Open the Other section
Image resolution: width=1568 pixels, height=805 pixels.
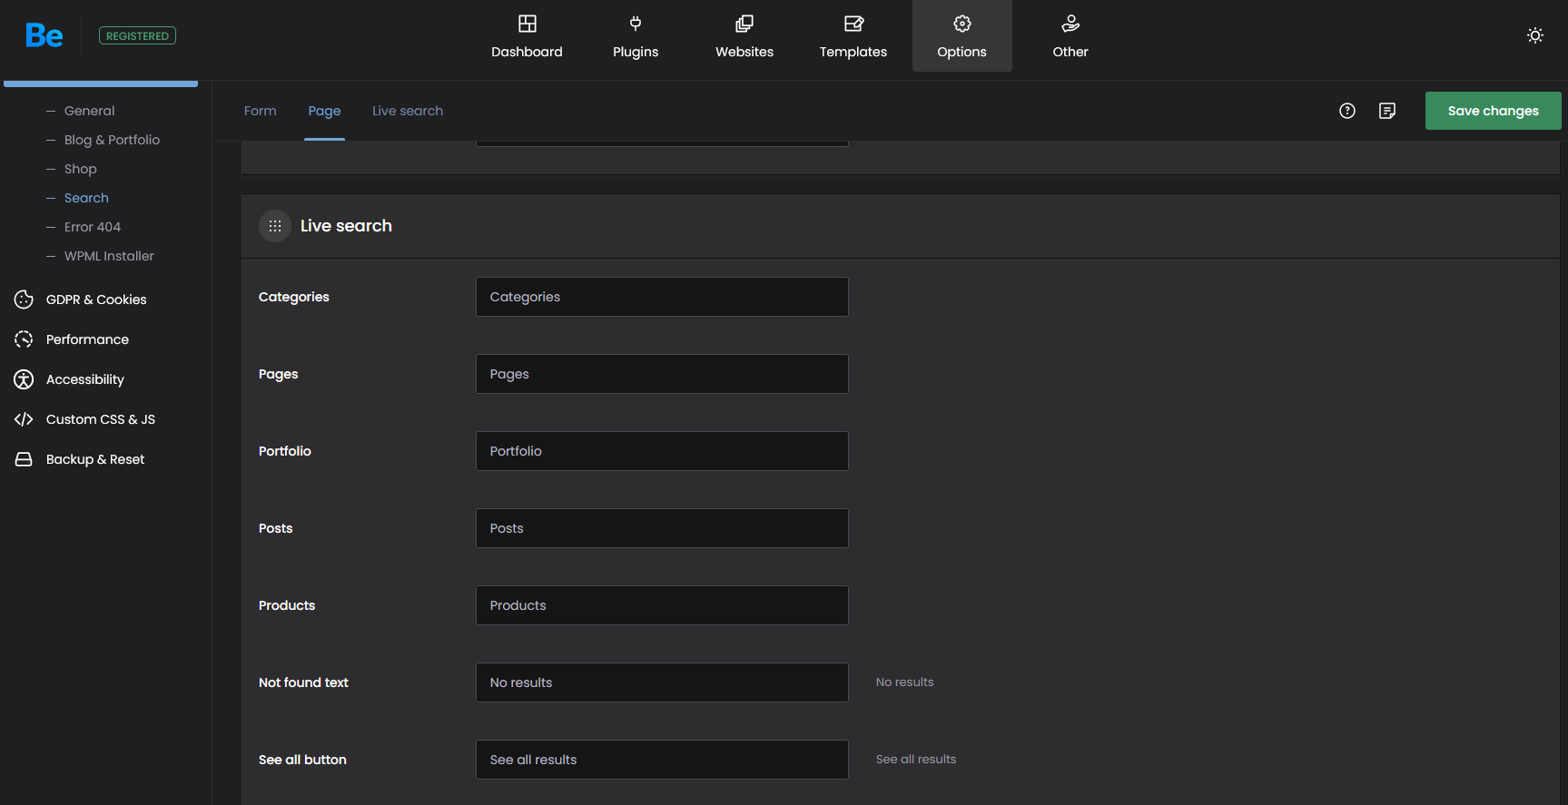1070,36
